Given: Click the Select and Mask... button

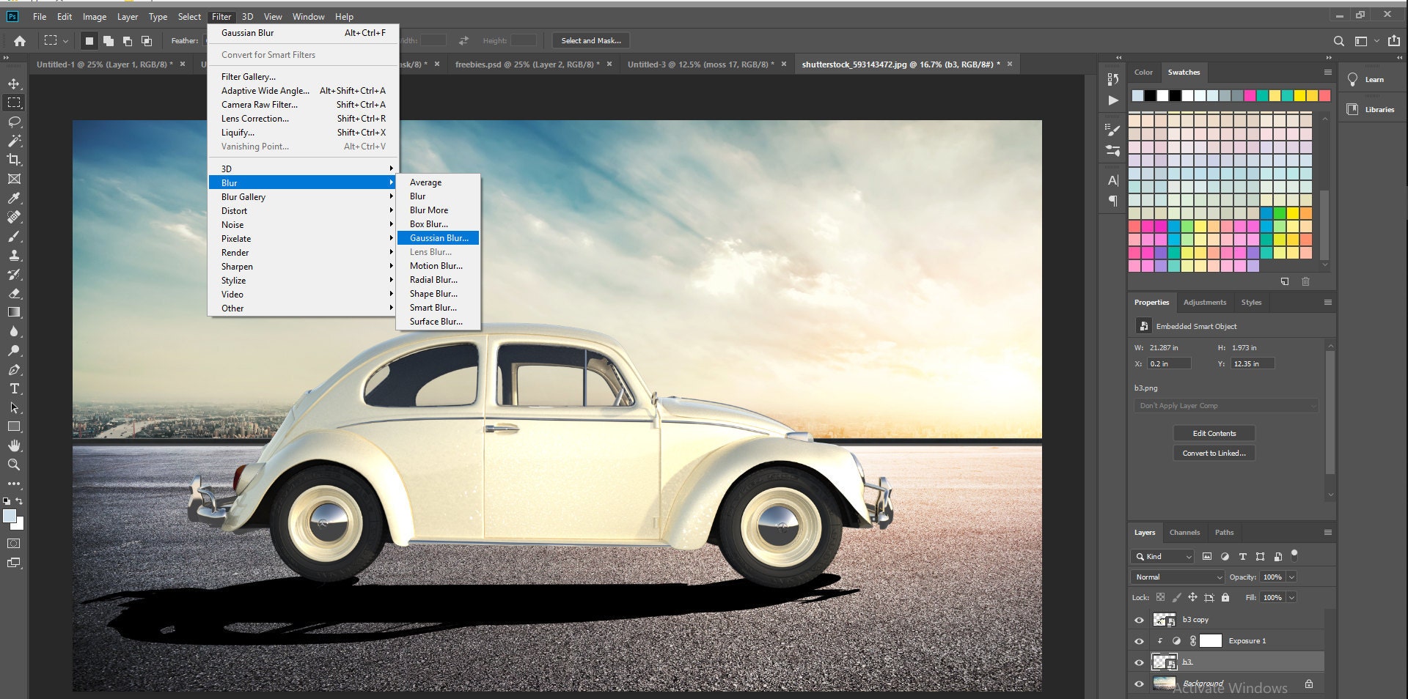Looking at the screenshot, I should (590, 40).
